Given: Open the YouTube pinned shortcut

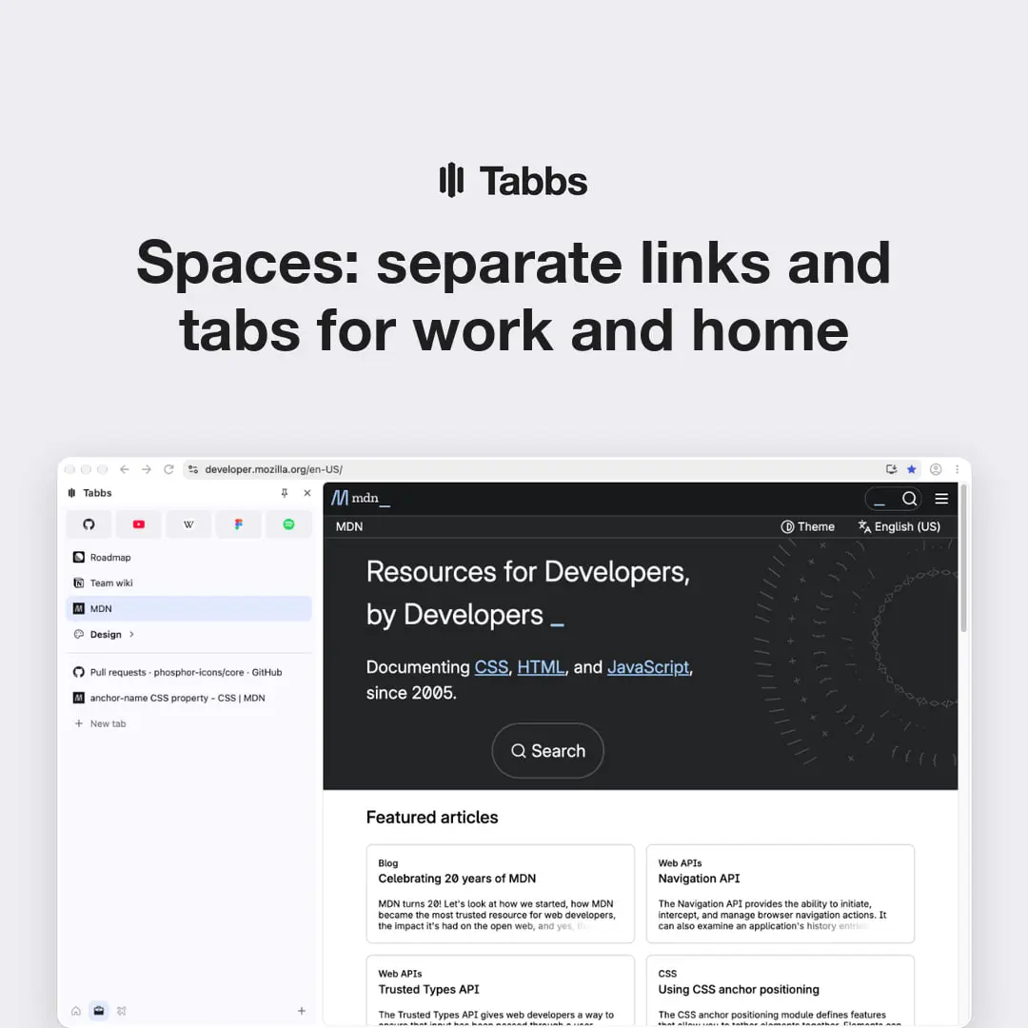Looking at the screenshot, I should point(138,524).
